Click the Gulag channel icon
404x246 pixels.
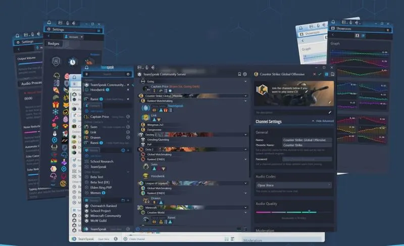(x=143, y=81)
